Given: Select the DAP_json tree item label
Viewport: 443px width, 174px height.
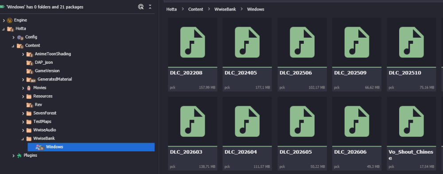Looking at the screenshot, I should pyautogui.click(x=44, y=62).
